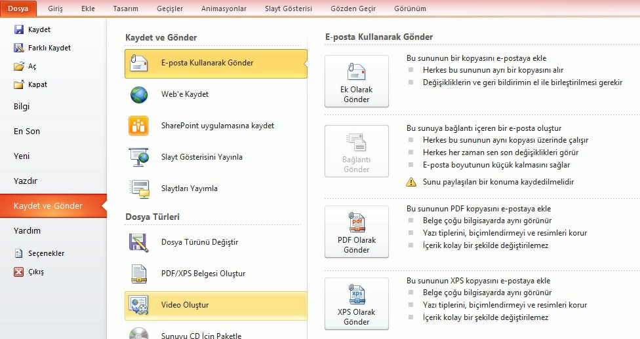
Task: Click the Çıkış label to exit
Action: tap(36, 272)
